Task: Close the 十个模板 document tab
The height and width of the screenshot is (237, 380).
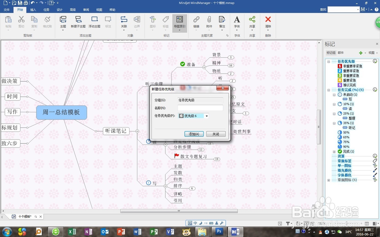Action: click(41, 217)
